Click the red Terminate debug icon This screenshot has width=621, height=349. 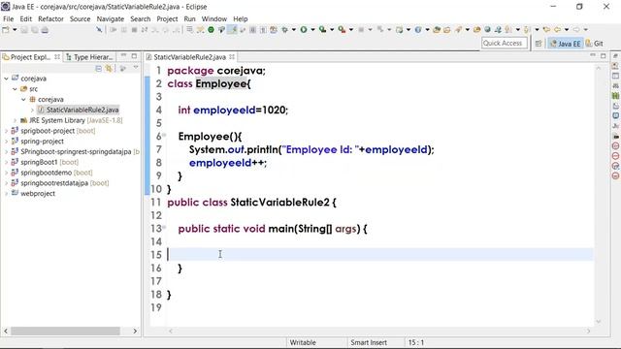[x=134, y=30]
